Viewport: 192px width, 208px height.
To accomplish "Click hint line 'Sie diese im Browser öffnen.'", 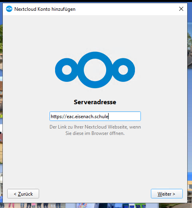I will (x=95, y=133).
